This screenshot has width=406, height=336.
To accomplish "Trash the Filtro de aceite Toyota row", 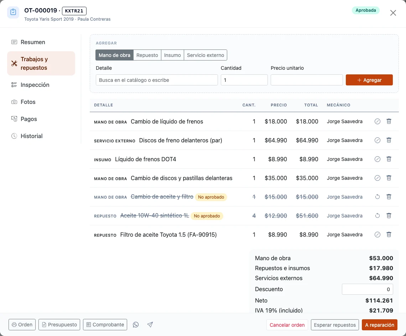I will (389, 235).
